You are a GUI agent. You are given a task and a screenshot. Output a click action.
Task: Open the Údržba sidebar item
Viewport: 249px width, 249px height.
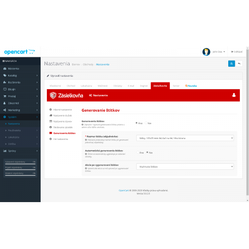click(20, 144)
